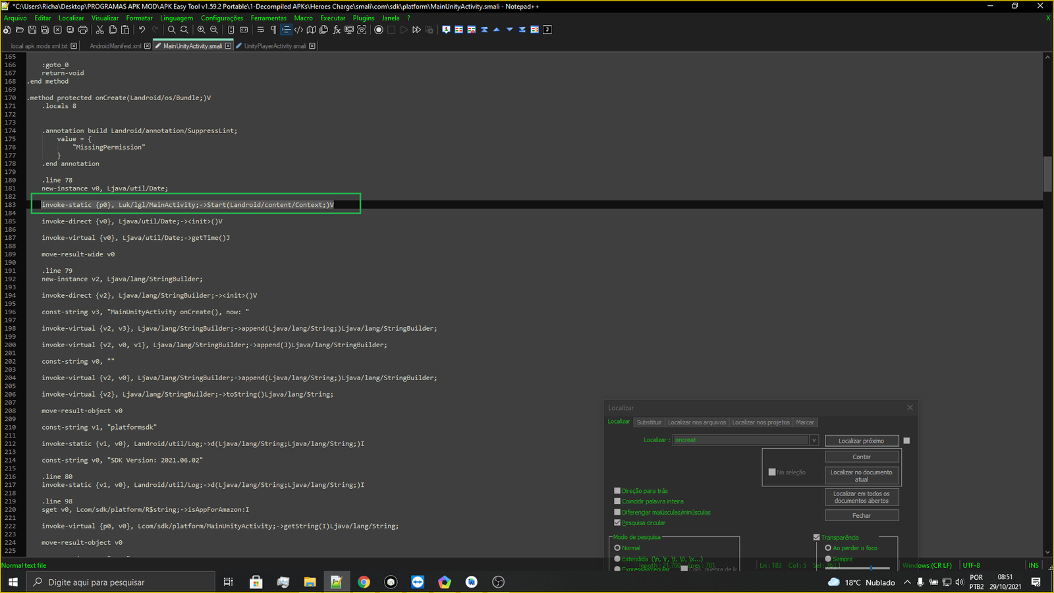
Task: Save the current file with the toolbar icon
Action: [x=32, y=30]
